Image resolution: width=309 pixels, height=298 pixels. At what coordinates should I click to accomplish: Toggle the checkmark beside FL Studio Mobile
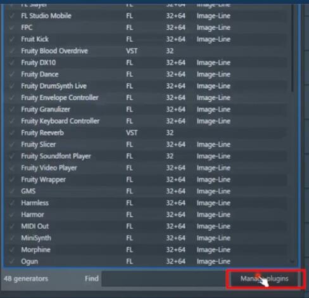pyautogui.click(x=12, y=16)
